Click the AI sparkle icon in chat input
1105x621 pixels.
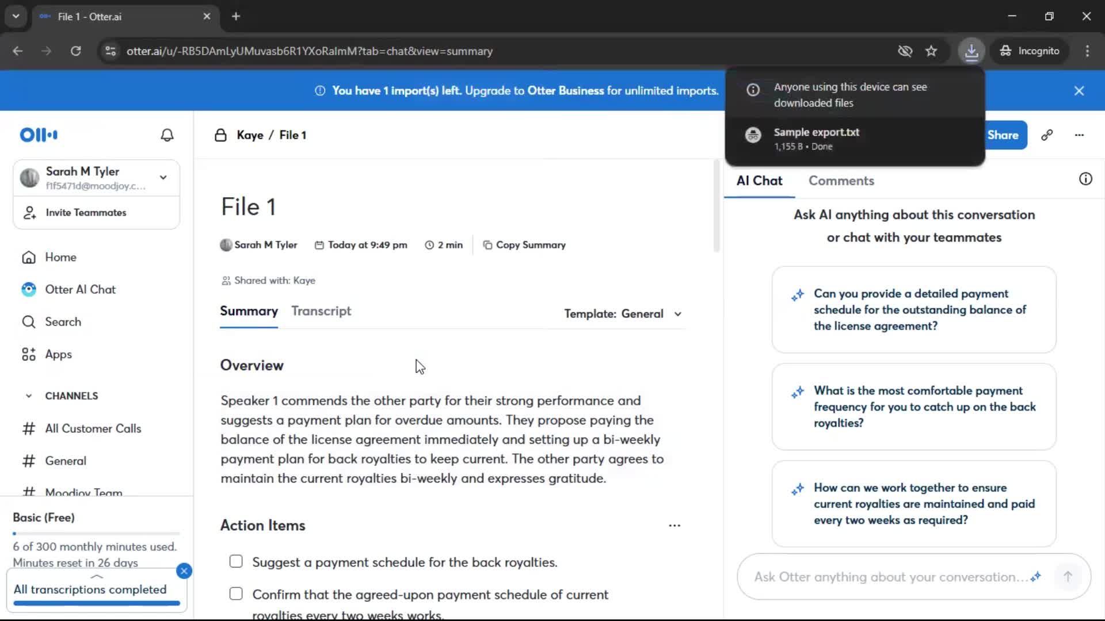(1036, 577)
